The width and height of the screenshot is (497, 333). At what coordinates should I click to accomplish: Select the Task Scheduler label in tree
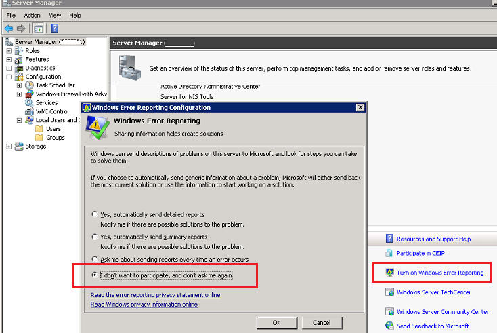coord(55,85)
